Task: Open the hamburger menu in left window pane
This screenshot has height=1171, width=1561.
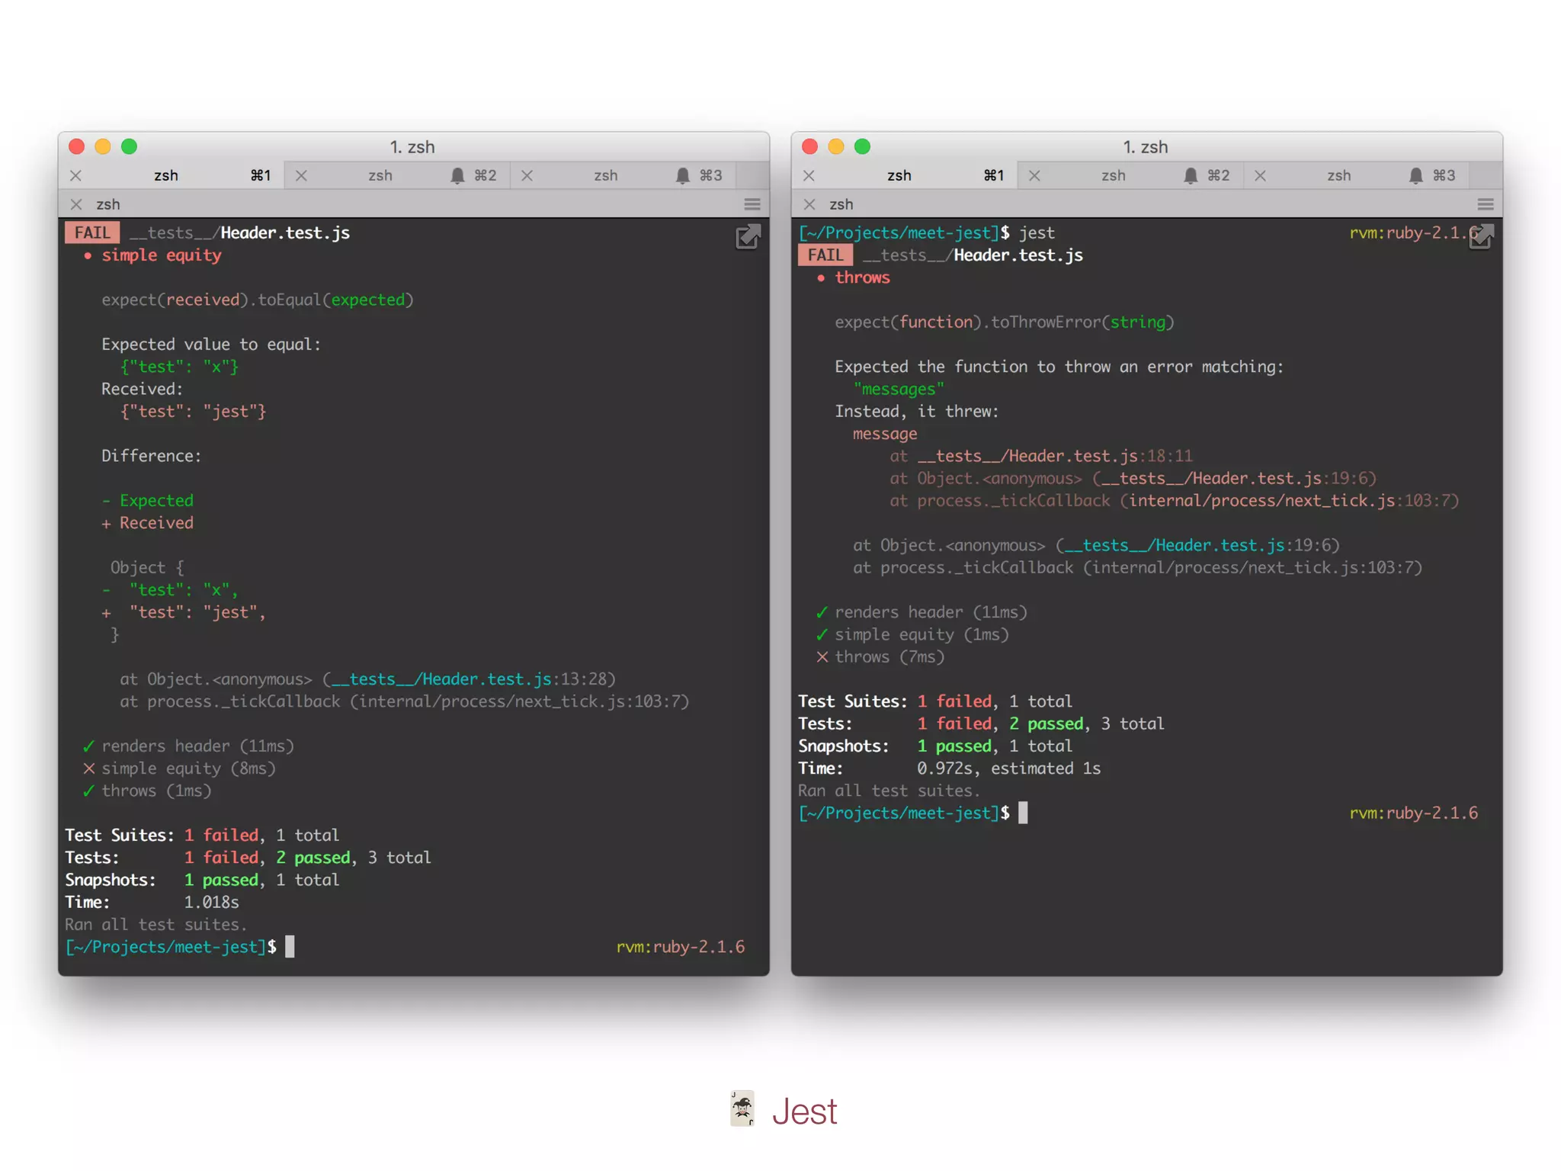Action: [x=752, y=204]
